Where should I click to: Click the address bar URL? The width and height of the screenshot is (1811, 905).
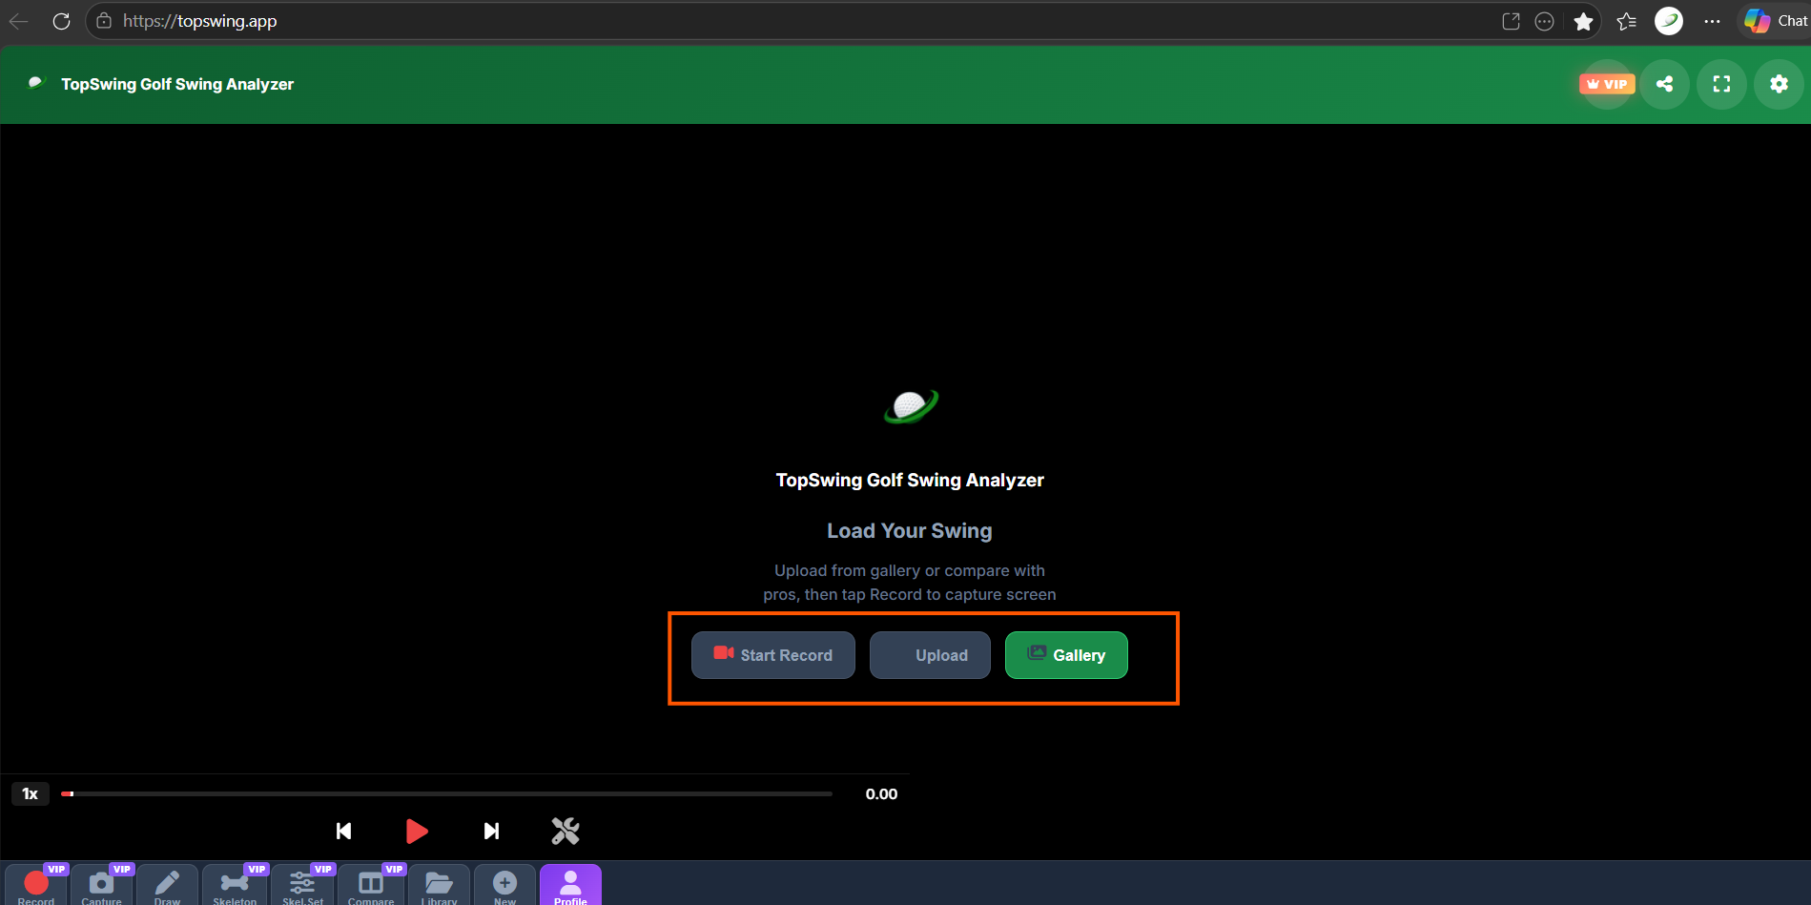[199, 21]
